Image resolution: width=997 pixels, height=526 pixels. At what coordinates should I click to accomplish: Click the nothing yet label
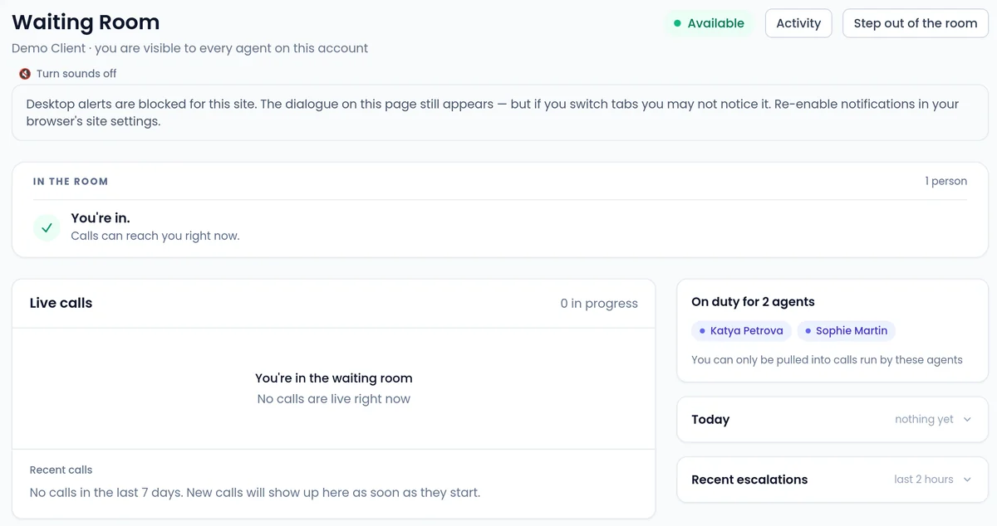[924, 420]
